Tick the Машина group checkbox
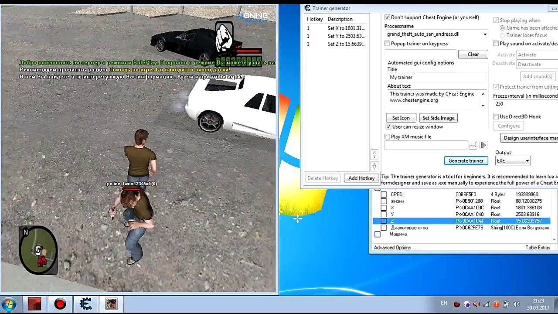 coord(378,234)
